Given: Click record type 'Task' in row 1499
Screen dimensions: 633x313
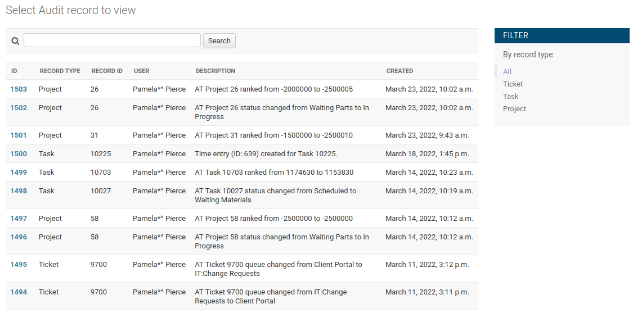Looking at the screenshot, I should click(x=47, y=172).
